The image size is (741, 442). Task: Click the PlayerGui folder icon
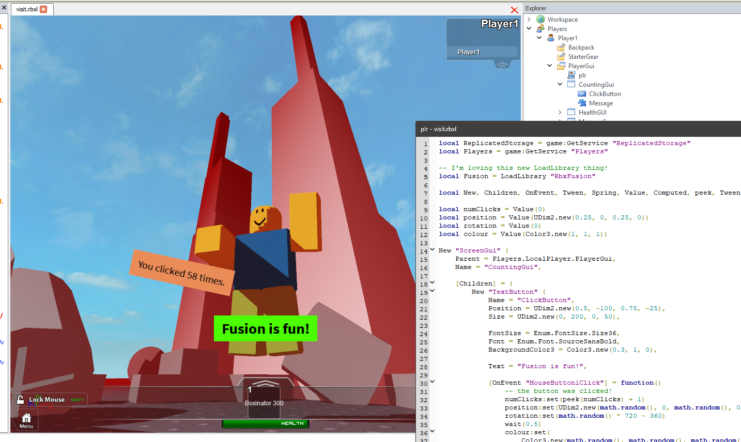561,66
